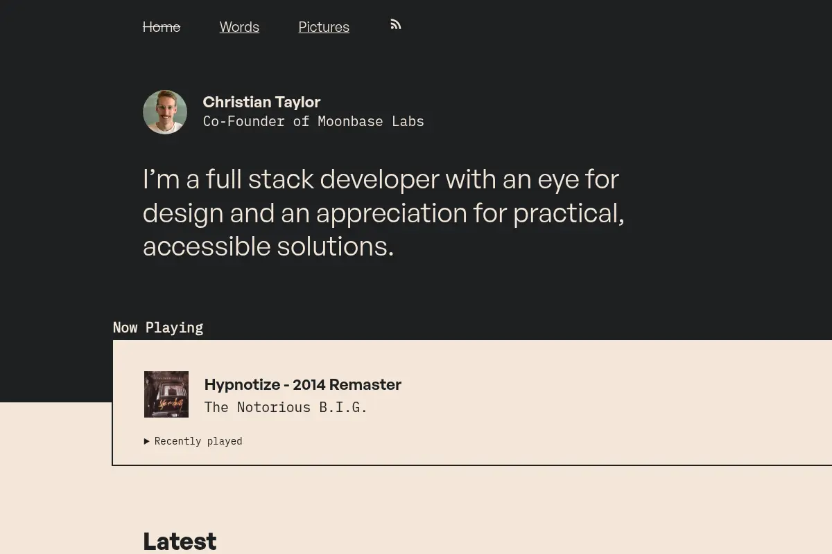Click the Recently played disclosure triangle
The height and width of the screenshot is (554, 832).
(x=147, y=441)
